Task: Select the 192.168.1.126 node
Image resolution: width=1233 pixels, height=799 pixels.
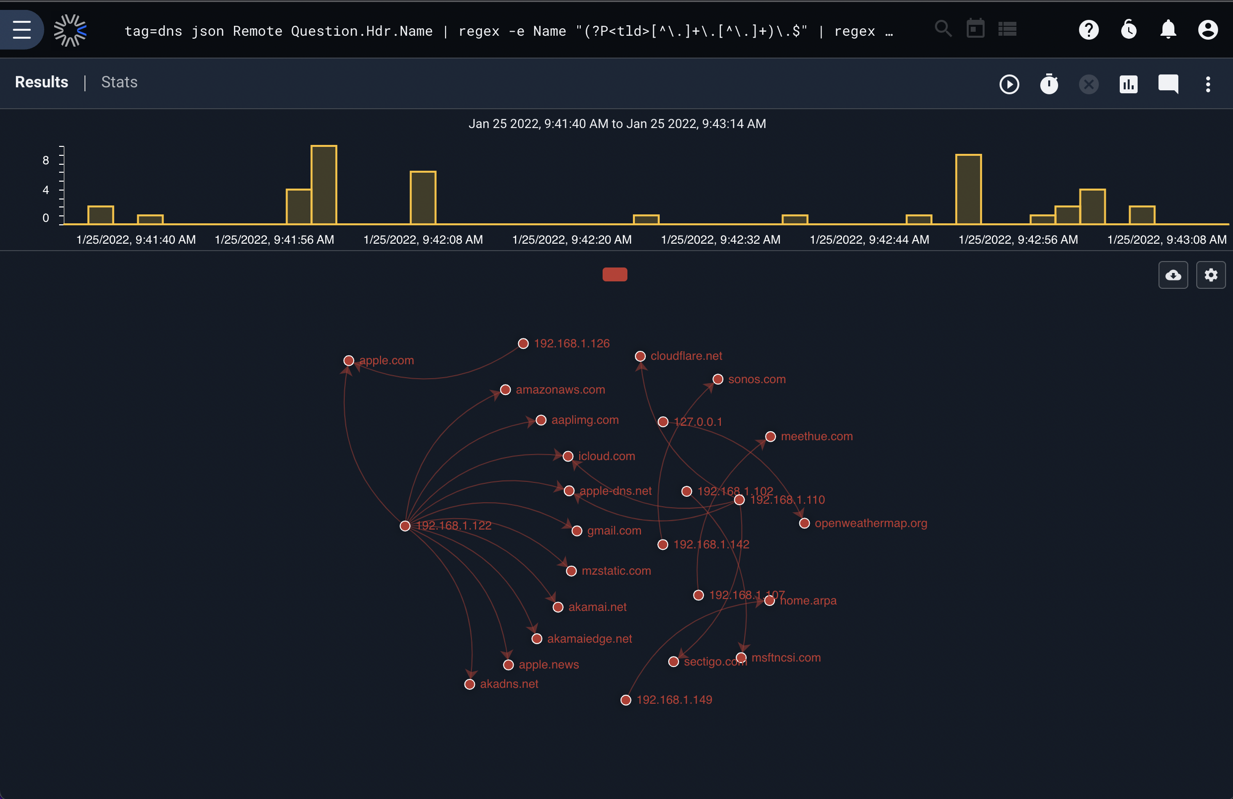Action: pos(523,343)
